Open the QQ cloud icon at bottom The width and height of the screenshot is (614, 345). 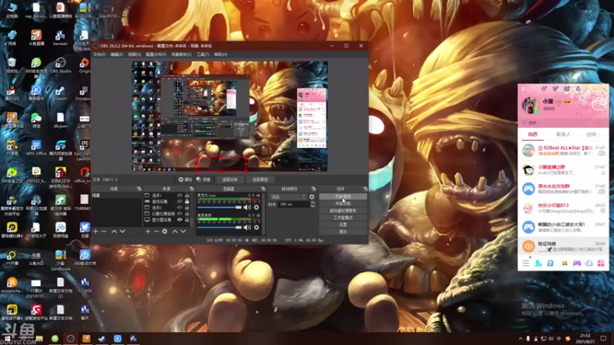pos(589,263)
